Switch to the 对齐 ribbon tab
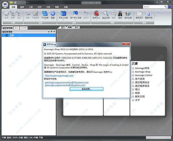This screenshot has height=141, width=173. pos(40,7)
